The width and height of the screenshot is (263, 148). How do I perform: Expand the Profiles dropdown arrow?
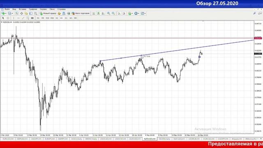(12, 14)
